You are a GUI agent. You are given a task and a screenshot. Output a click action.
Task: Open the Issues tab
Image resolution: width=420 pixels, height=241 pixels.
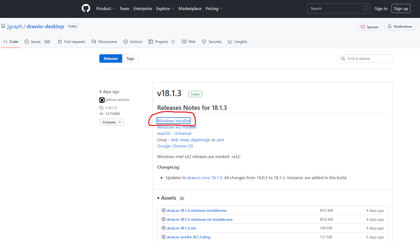coord(38,42)
